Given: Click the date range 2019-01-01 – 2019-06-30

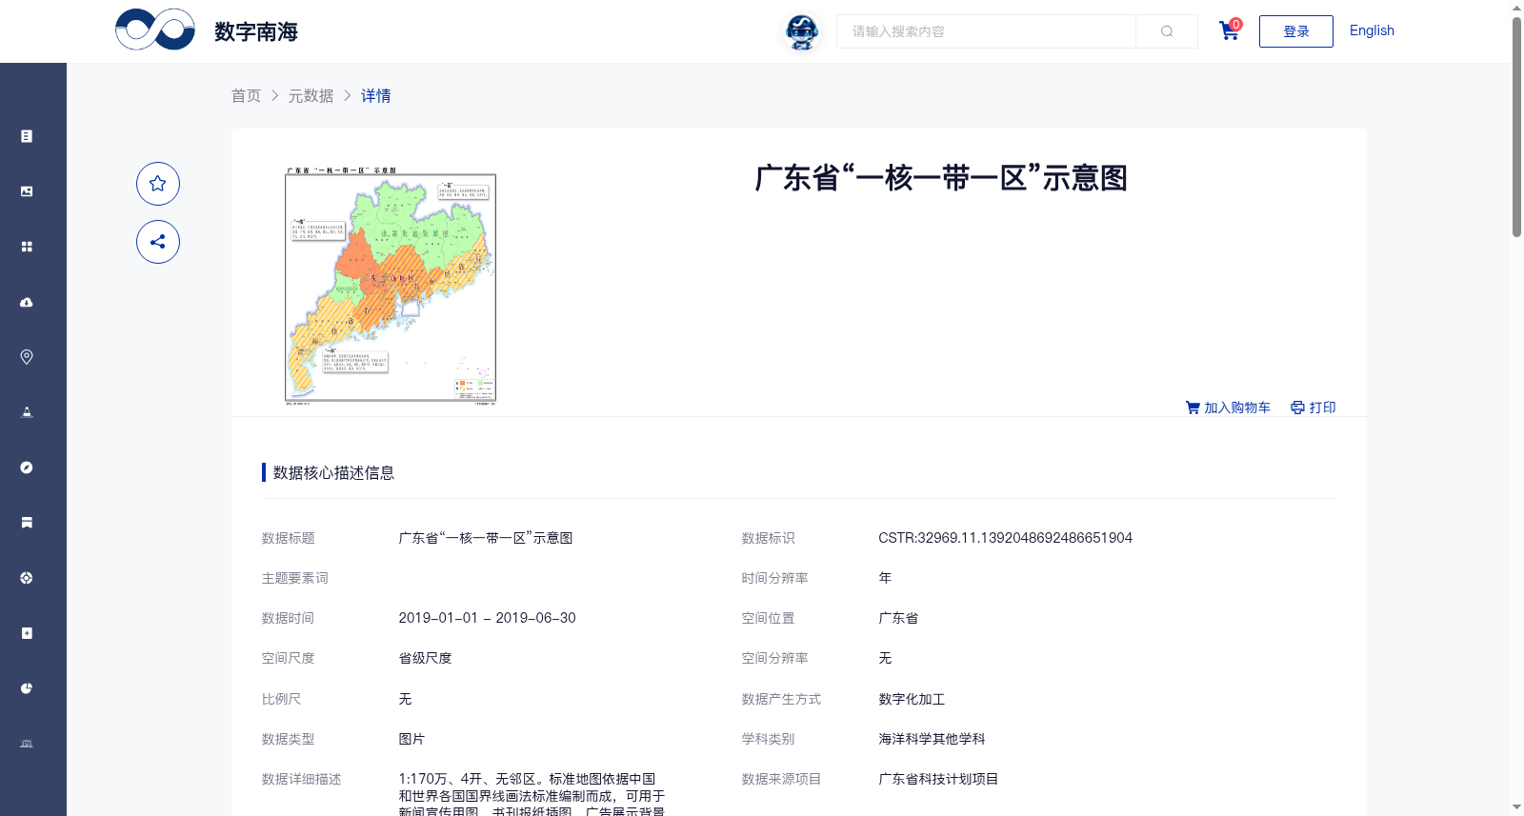Looking at the screenshot, I should [x=487, y=618].
